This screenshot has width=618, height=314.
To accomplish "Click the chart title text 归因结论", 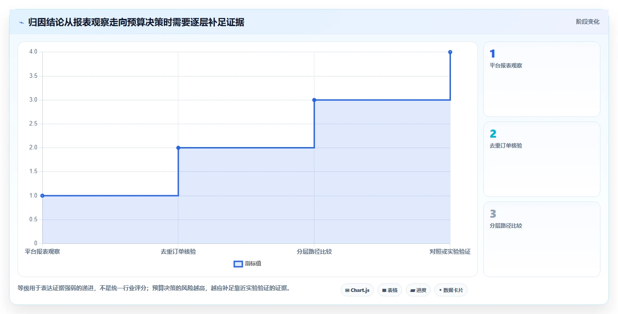I will click(x=46, y=22).
